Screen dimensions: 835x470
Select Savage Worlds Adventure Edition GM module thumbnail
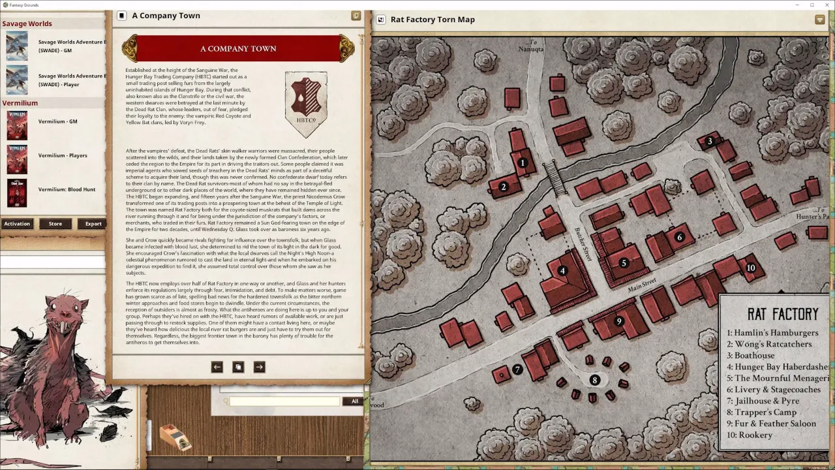click(x=17, y=46)
